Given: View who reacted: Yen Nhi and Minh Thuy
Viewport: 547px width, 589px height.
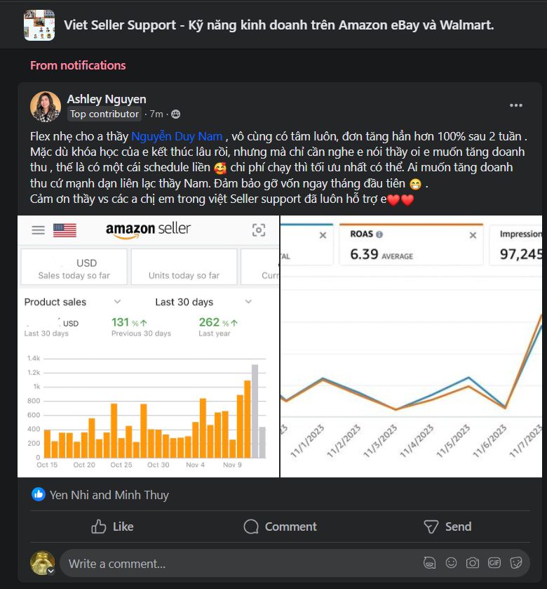Looking at the screenshot, I should (109, 495).
